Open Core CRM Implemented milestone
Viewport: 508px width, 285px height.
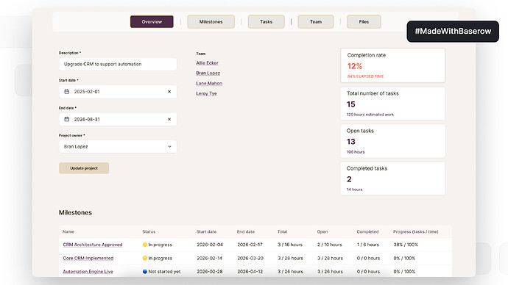click(88, 258)
